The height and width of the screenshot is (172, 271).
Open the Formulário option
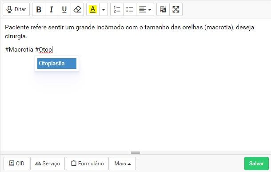[87, 164]
